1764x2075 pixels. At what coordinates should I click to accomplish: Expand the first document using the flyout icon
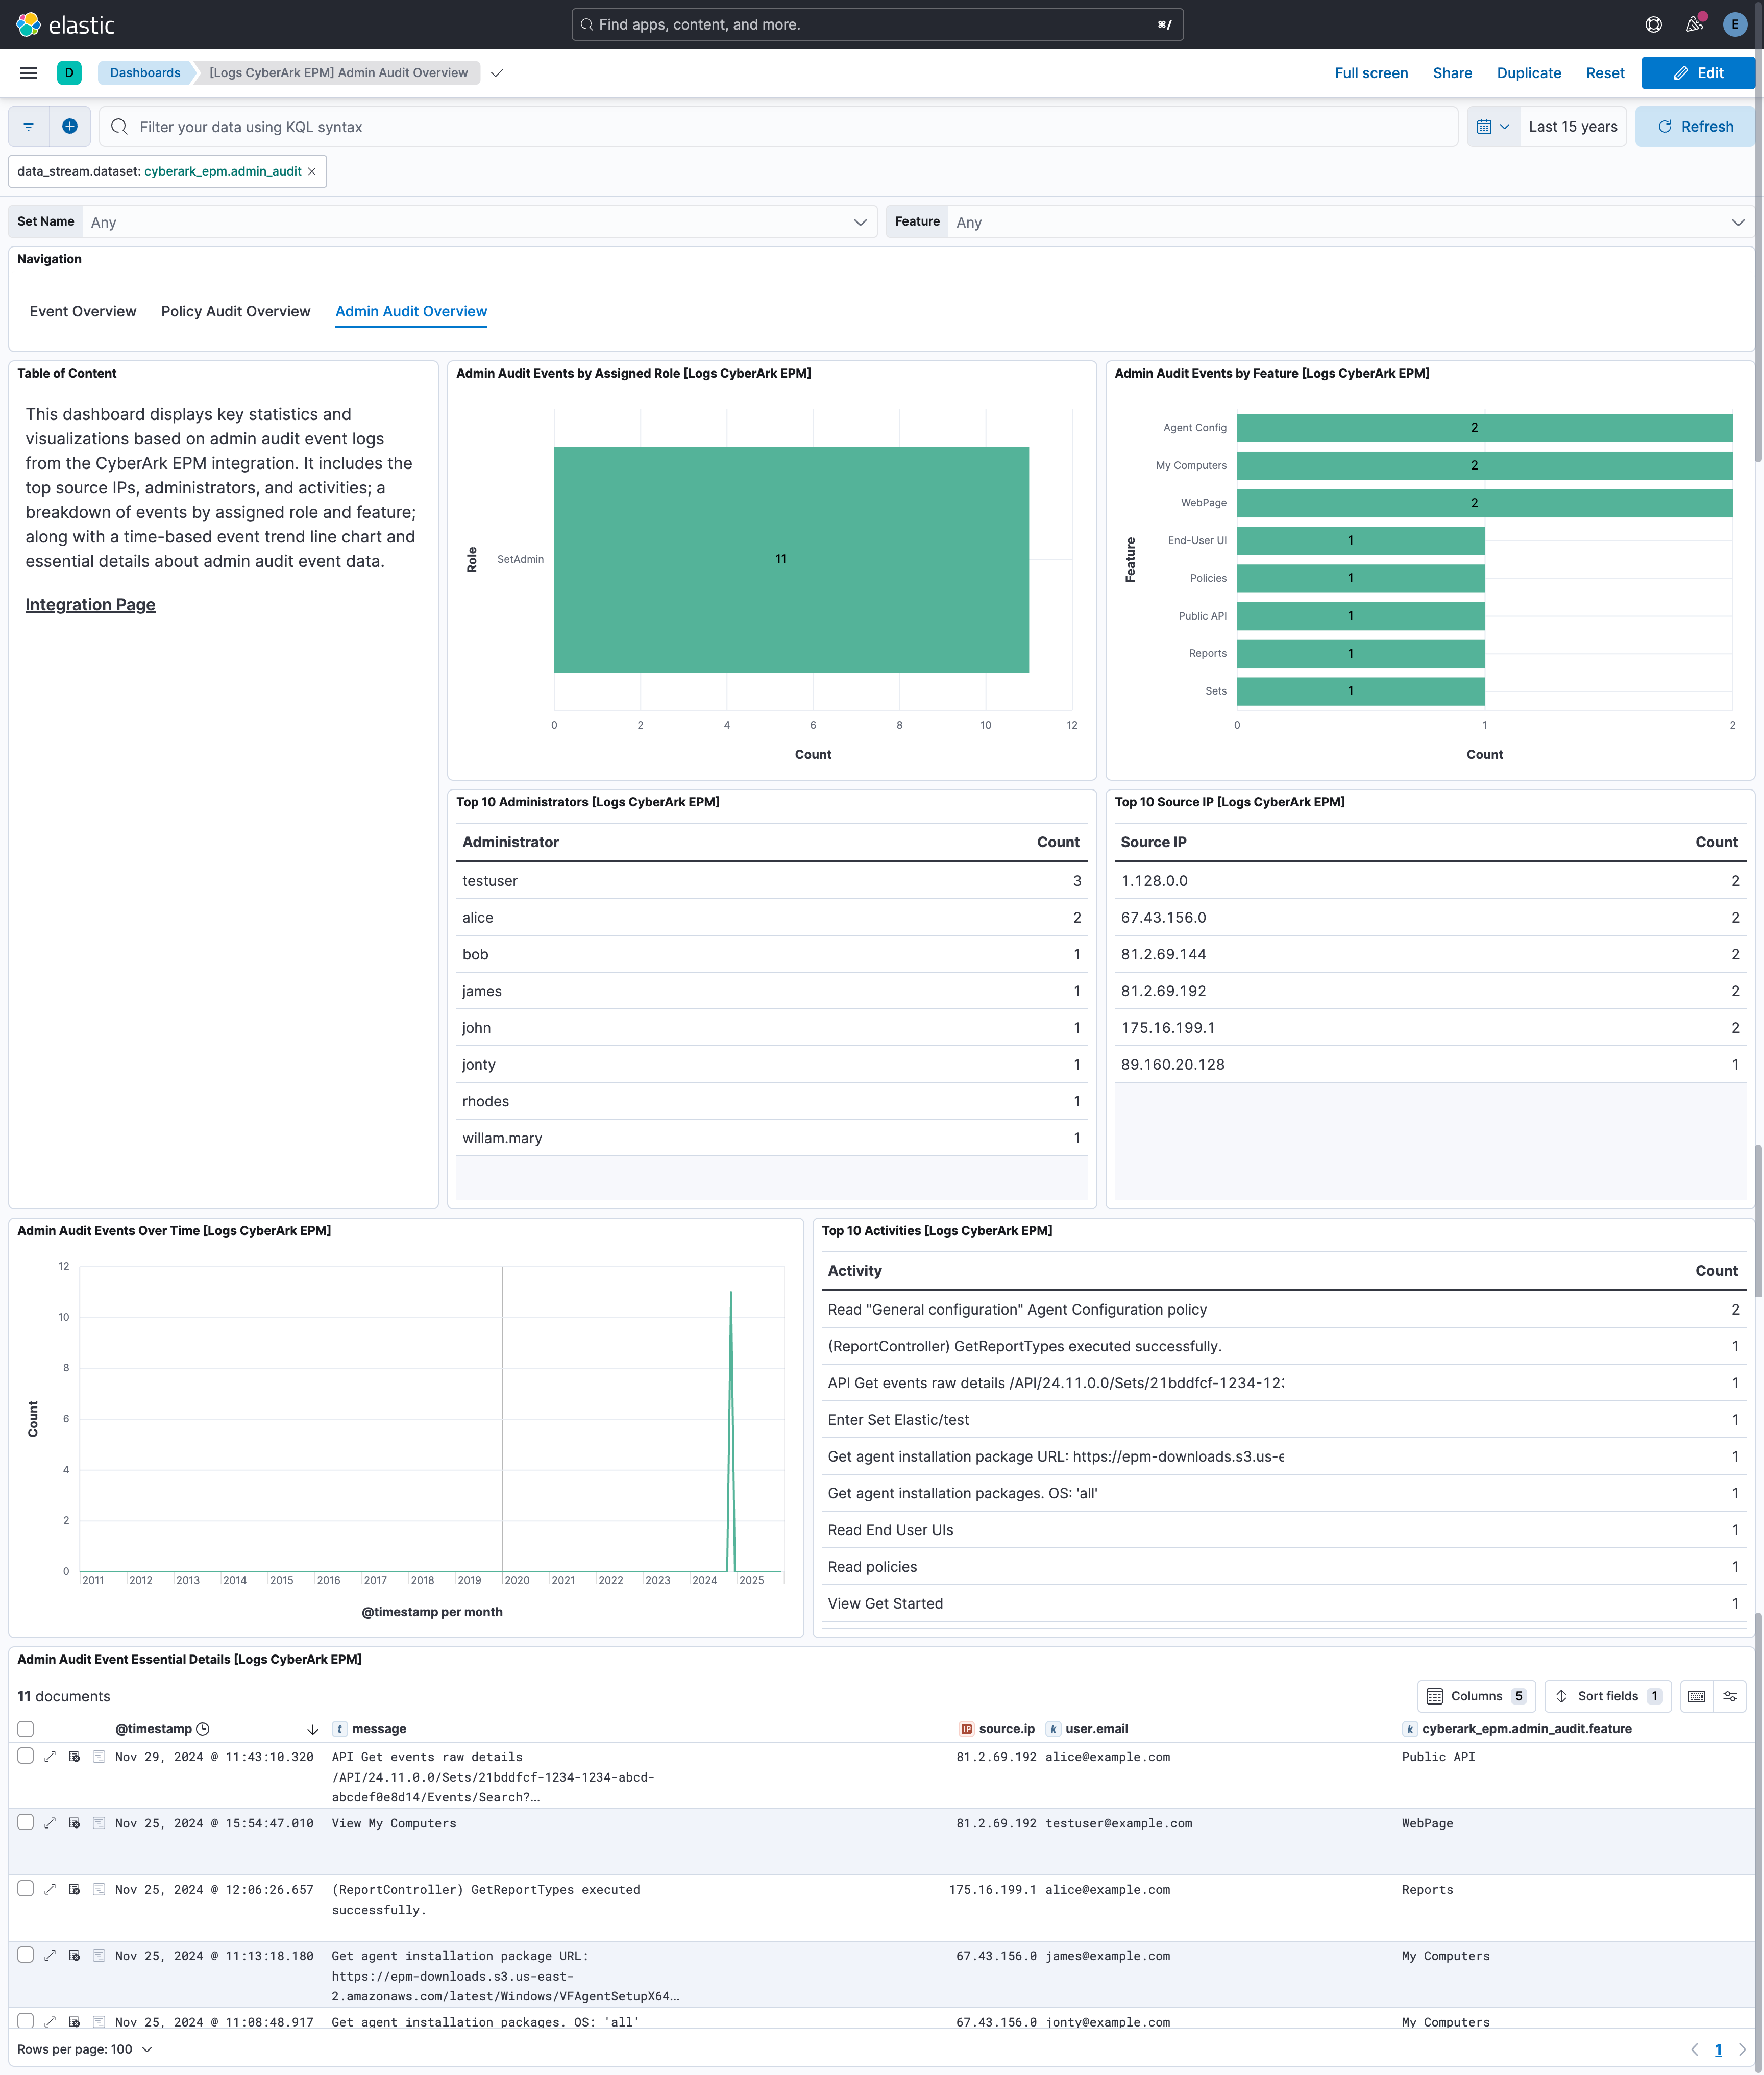pos(50,1757)
